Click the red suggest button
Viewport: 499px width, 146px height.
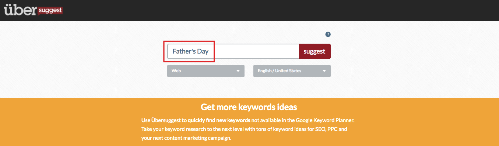314,51
